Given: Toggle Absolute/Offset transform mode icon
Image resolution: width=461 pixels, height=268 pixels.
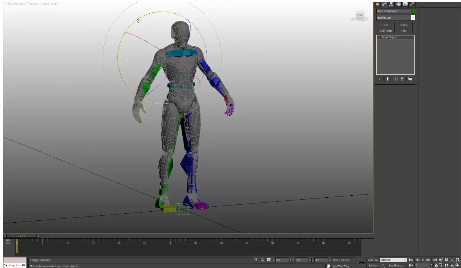Looking at the screenshot, I should [269, 260].
